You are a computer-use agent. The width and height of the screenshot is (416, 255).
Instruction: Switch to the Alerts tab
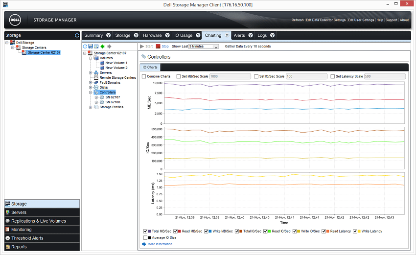tap(239, 35)
